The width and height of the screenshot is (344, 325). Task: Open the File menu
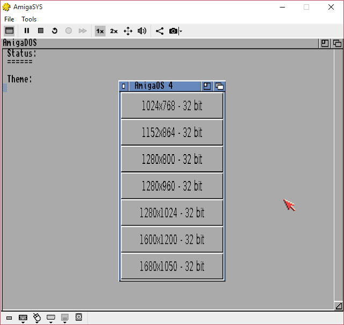[9, 19]
